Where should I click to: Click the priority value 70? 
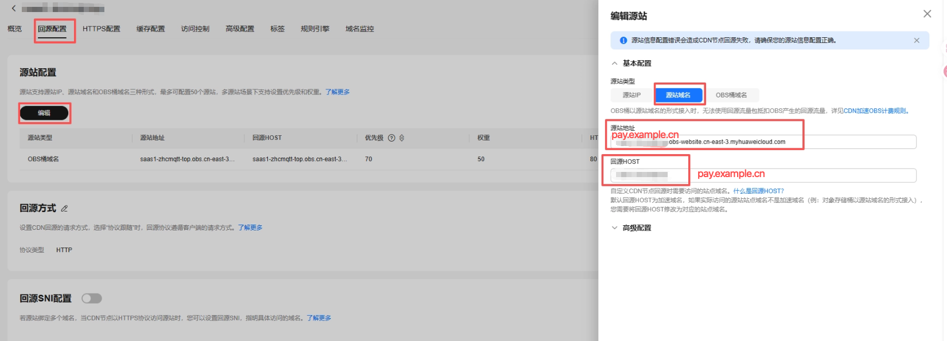click(369, 159)
